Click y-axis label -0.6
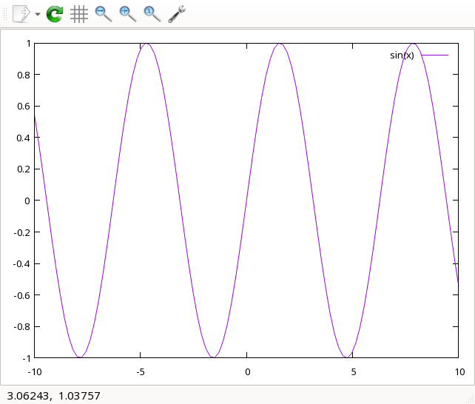 [x=21, y=295]
